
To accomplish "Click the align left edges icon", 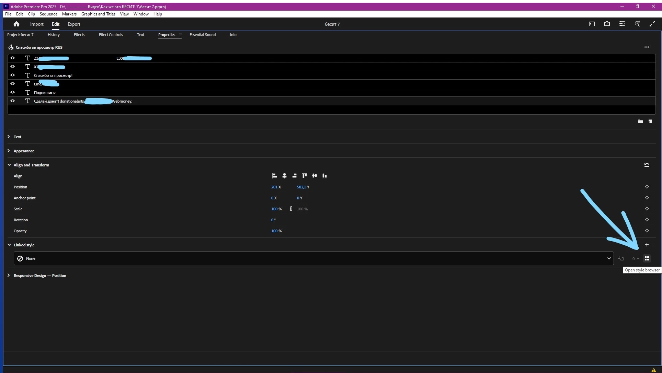I will [x=274, y=176].
